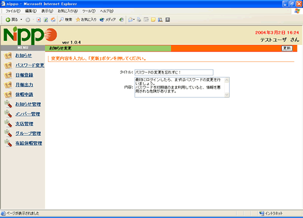Go to the Home page icon
Viewport: 303px width, 218px height.
click(x=53, y=19)
